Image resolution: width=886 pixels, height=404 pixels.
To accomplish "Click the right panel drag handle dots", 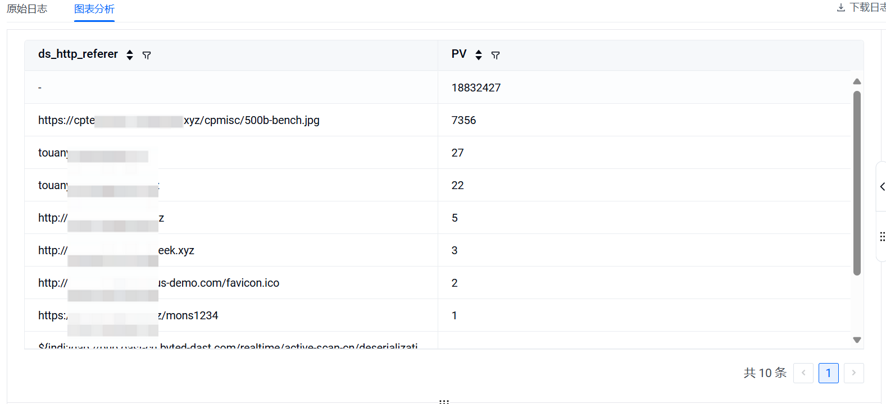I will [x=882, y=237].
